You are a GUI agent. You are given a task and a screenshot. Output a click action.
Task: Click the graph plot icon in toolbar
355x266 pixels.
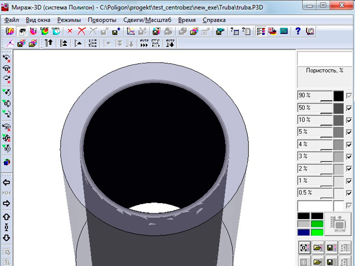click(130, 31)
